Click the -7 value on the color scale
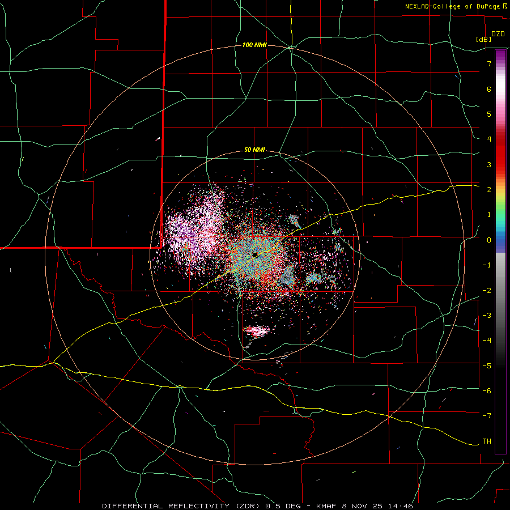The height and width of the screenshot is (510, 510). pyautogui.click(x=487, y=416)
